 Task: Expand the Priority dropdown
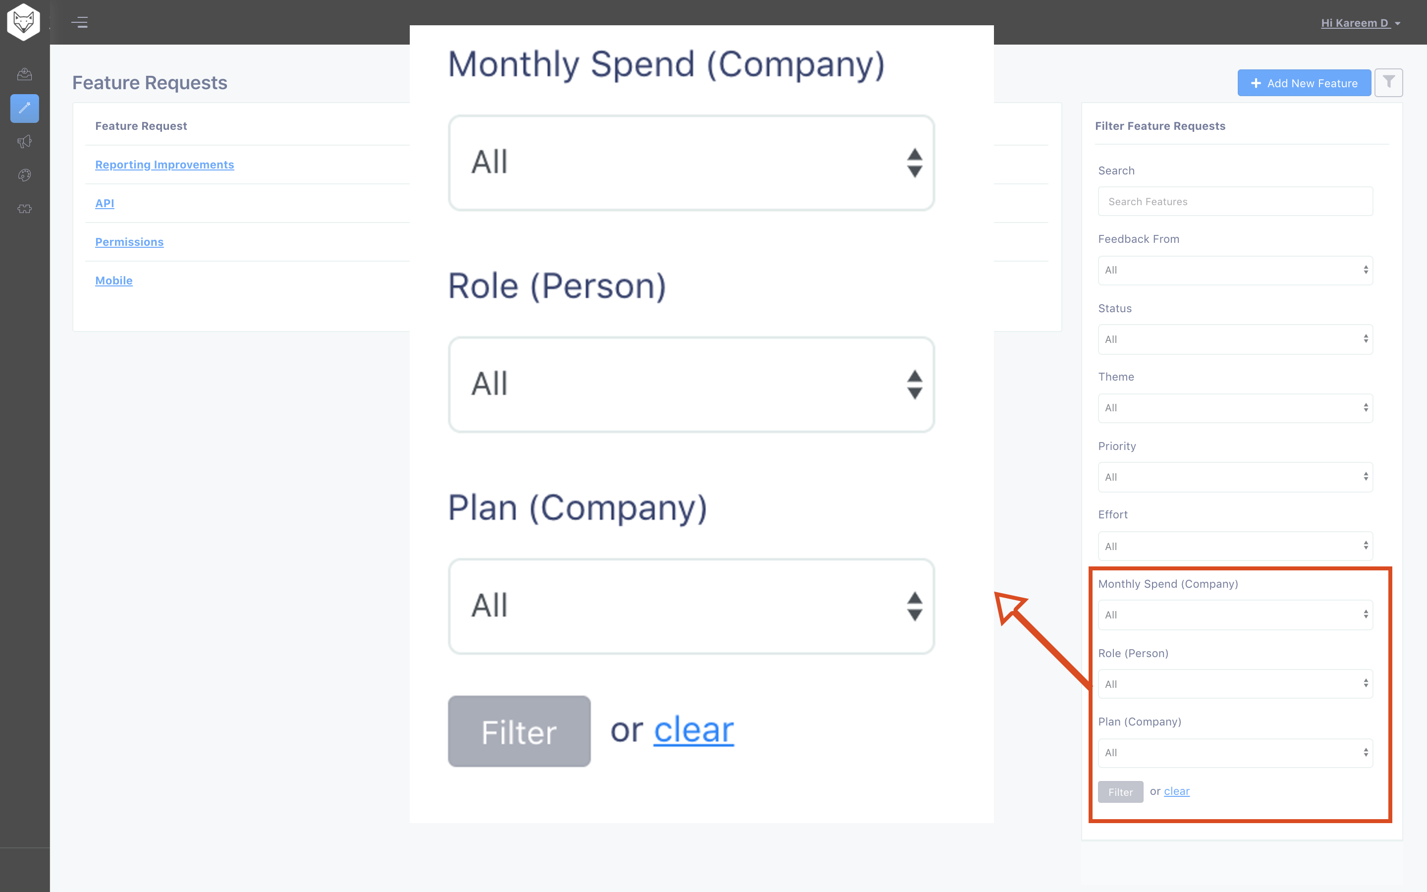click(1235, 477)
